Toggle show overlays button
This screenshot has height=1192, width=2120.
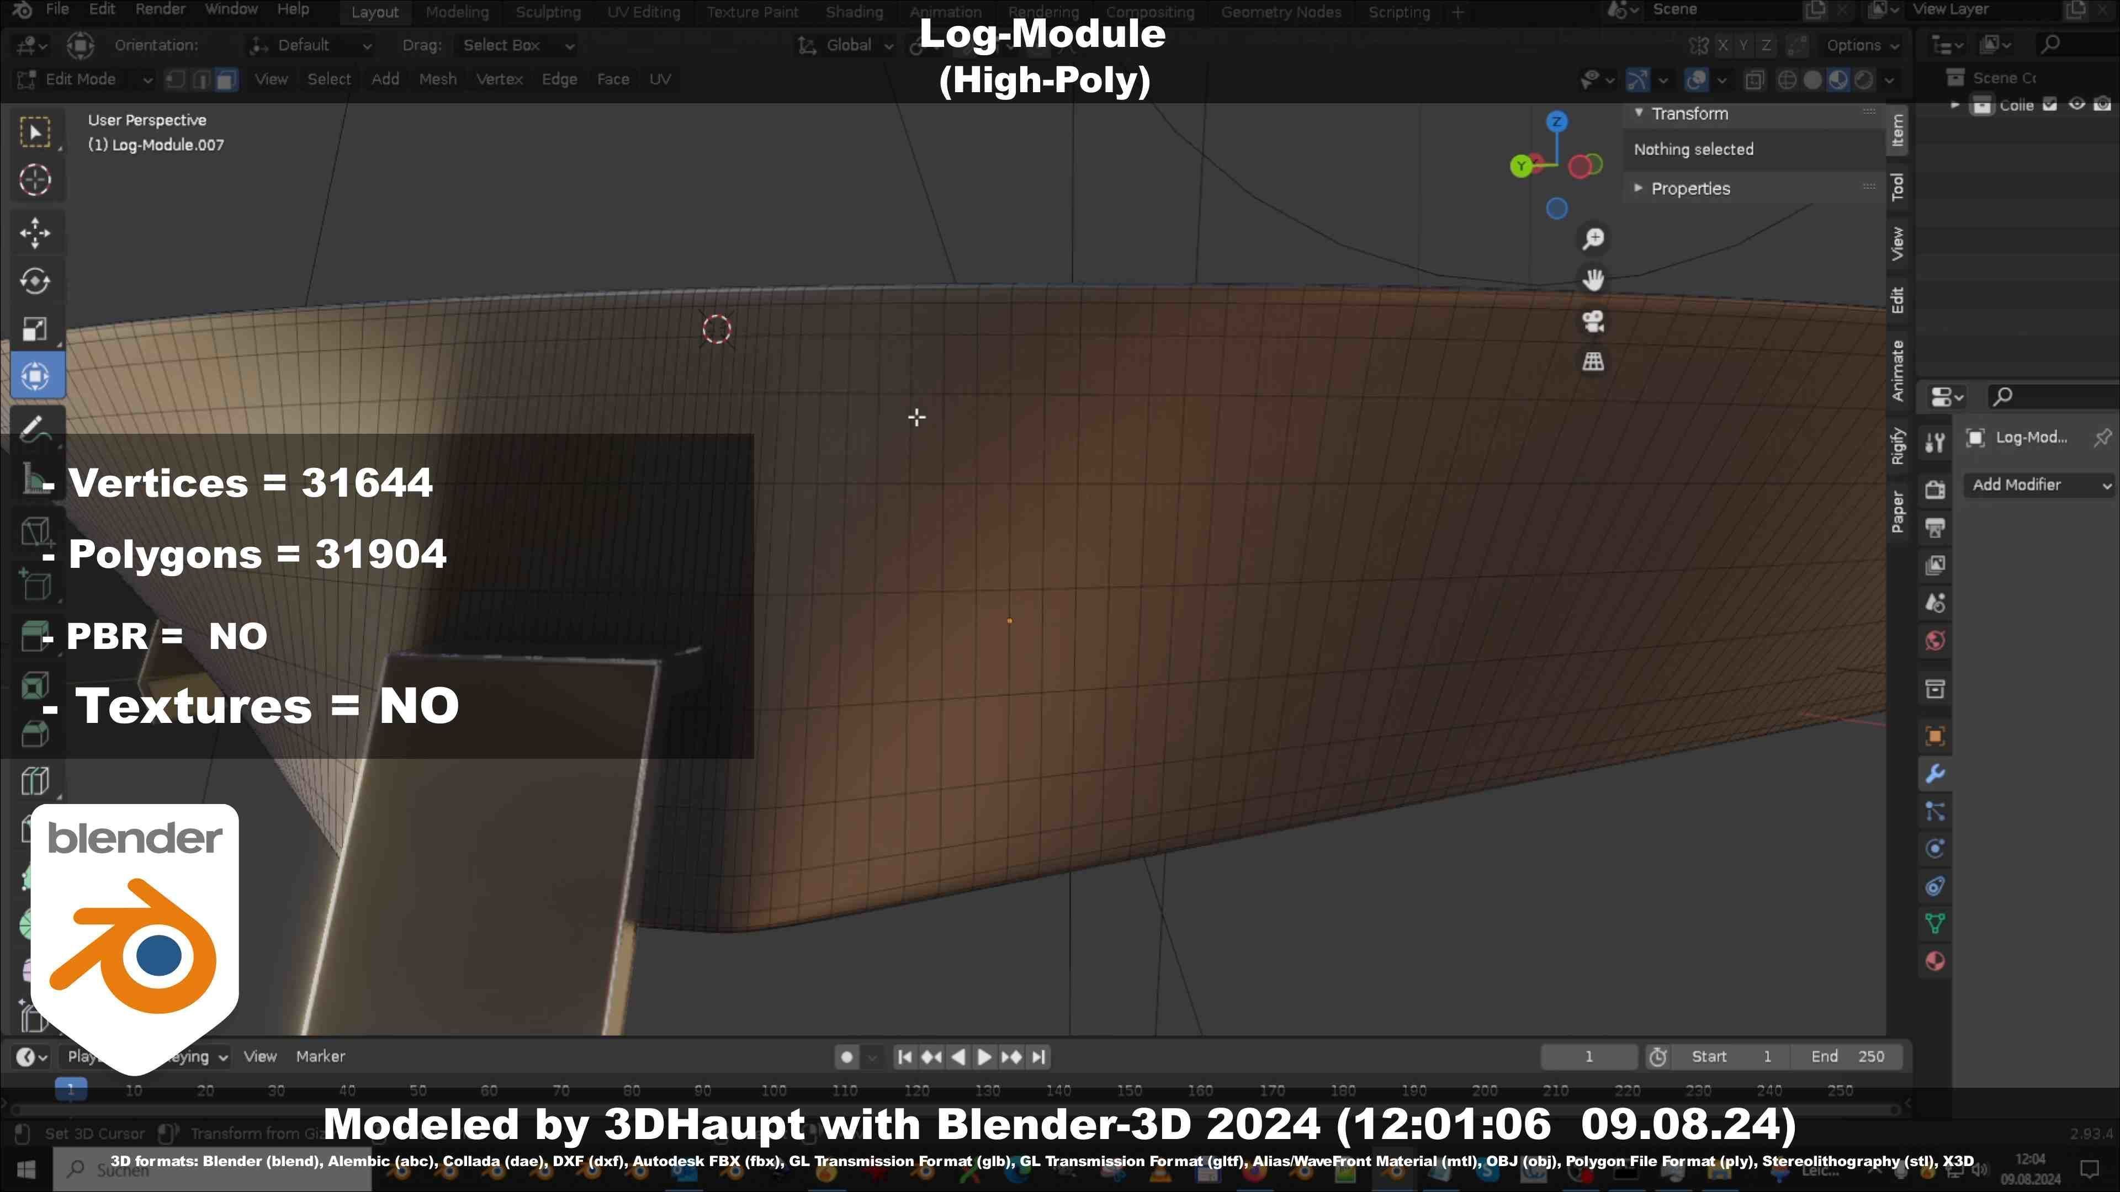pos(1696,80)
